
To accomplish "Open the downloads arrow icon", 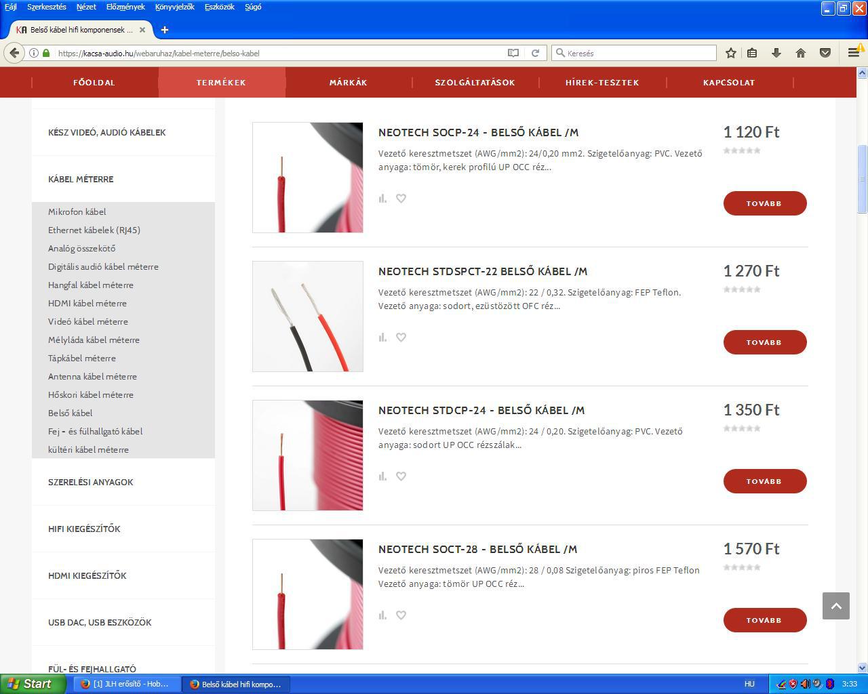I will (x=776, y=53).
